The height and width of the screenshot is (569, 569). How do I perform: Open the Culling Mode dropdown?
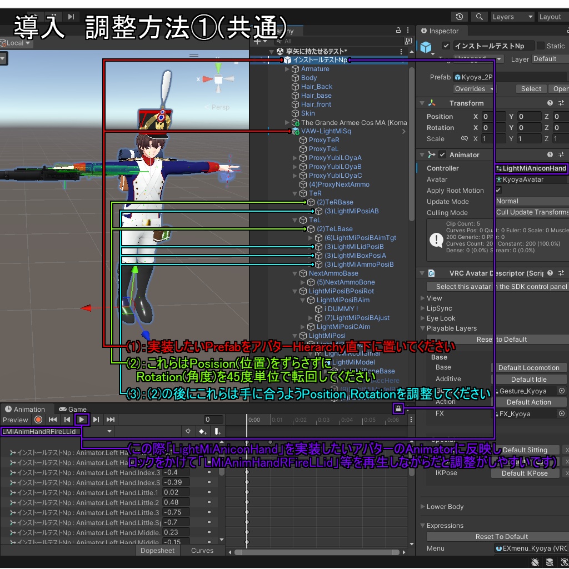[532, 212]
